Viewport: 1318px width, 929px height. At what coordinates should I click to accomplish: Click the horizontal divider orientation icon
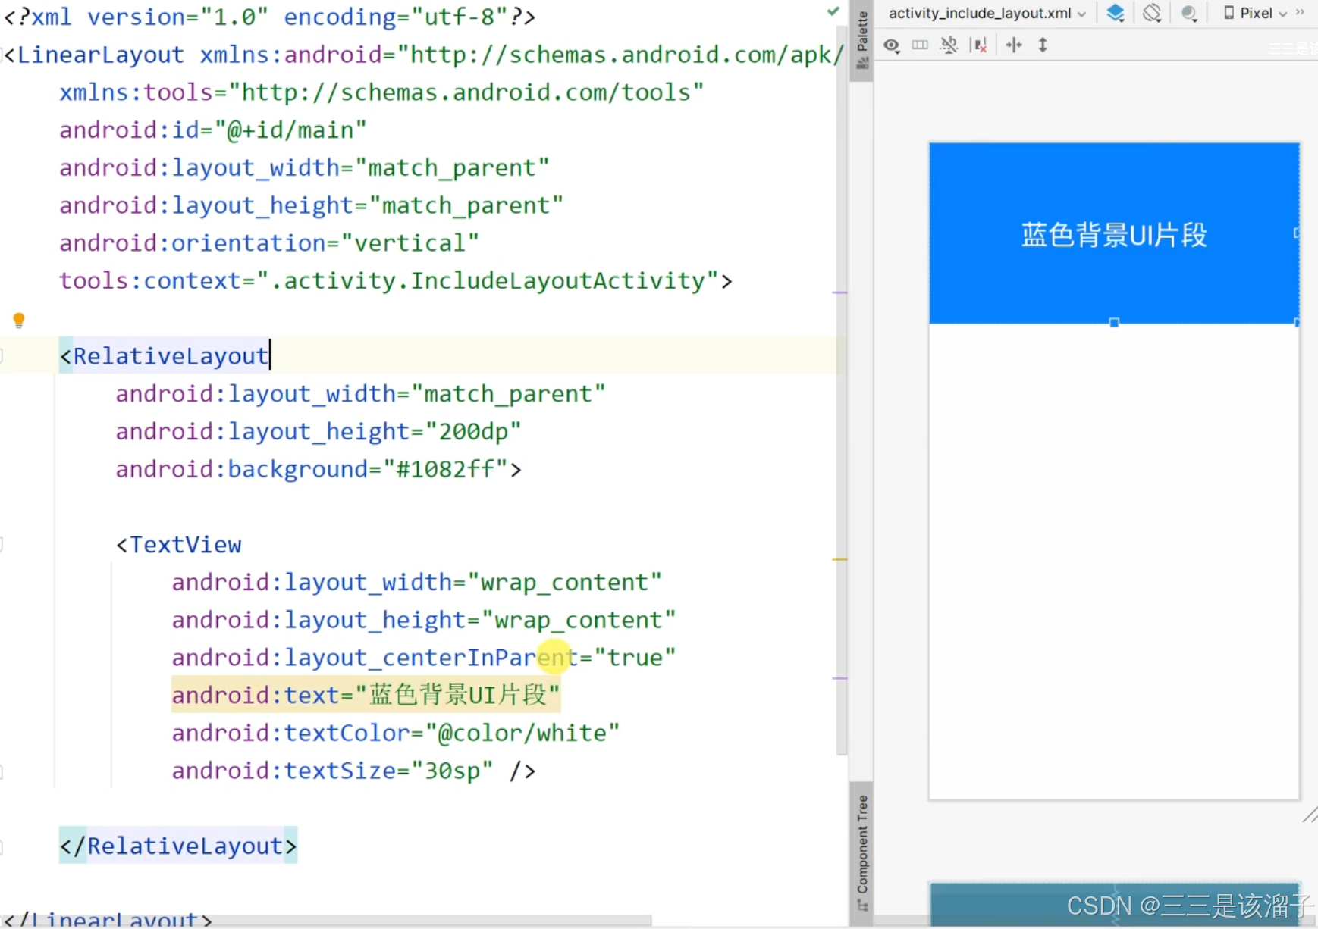coord(920,45)
